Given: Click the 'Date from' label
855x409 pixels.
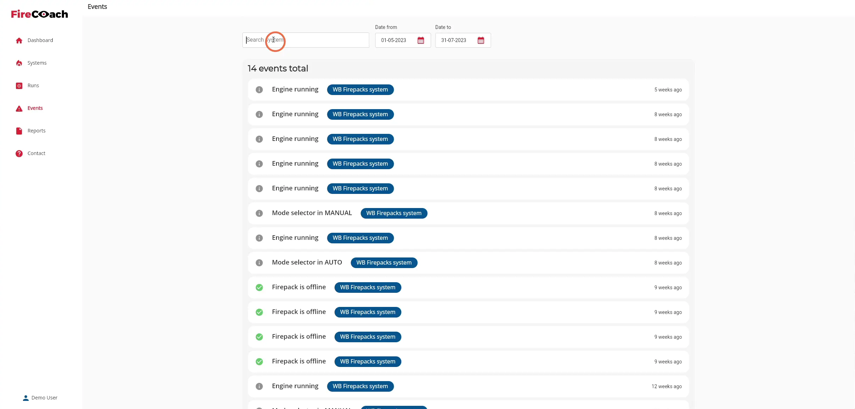Looking at the screenshot, I should coord(386,27).
